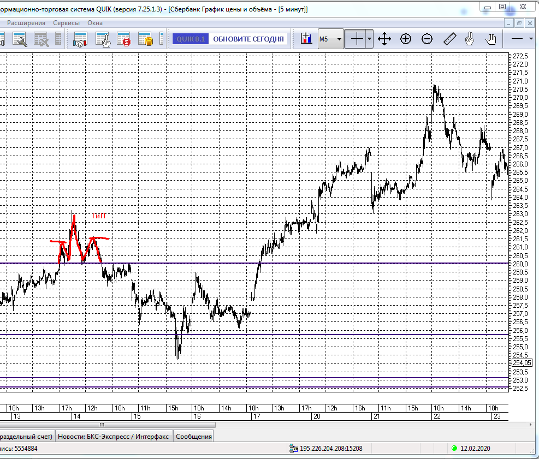Switch to Новости: БКС-Экспресс / Интерфакс tab
Viewport: 539px width, 459px height.
click(114, 437)
